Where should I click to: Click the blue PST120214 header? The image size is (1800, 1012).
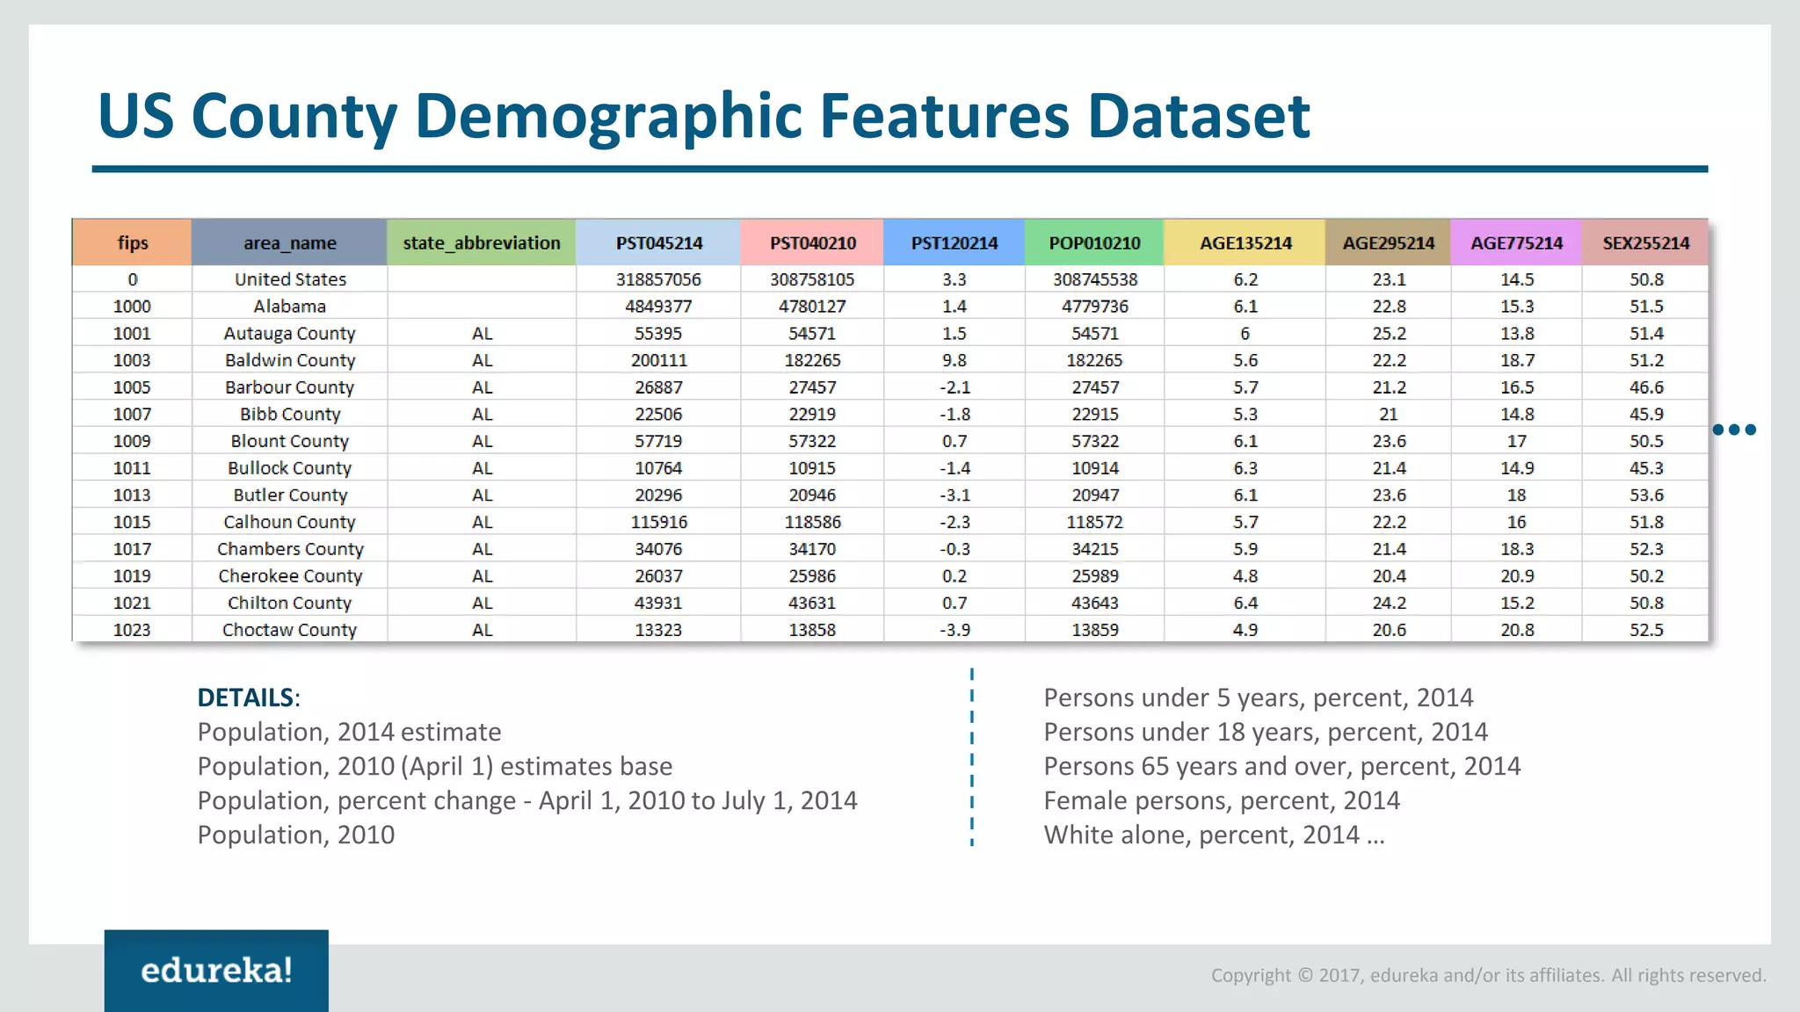[954, 242]
